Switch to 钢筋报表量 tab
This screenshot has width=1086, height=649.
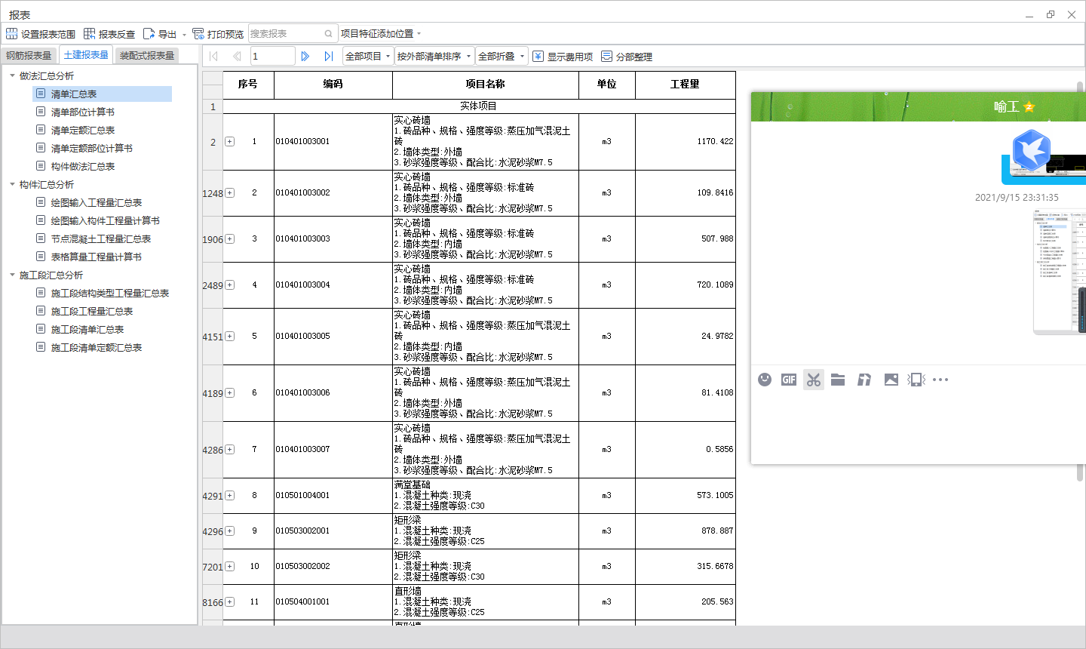[x=29, y=56]
